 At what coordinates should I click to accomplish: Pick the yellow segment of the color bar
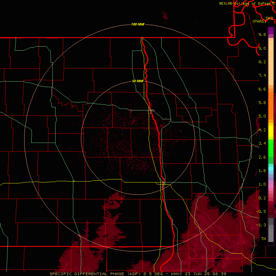271,131
